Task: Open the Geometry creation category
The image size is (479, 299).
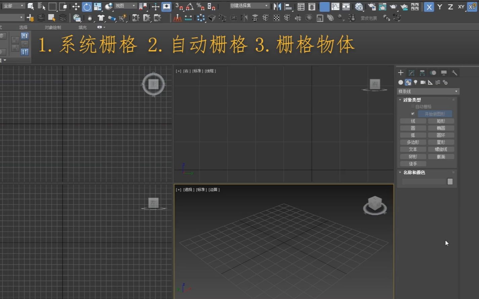Action: 401,82
